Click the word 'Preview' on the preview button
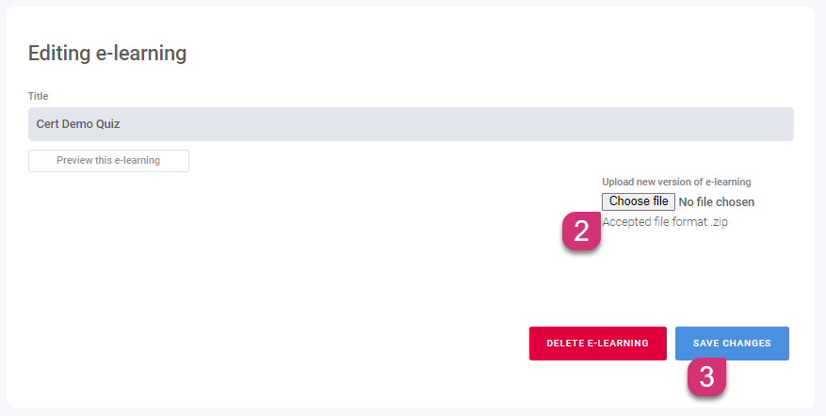Viewport: 826px width, 416px height. [76, 161]
